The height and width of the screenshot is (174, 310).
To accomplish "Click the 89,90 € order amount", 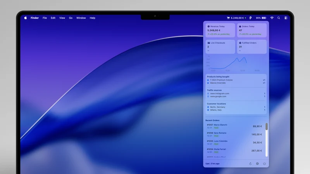I will coord(257,126).
